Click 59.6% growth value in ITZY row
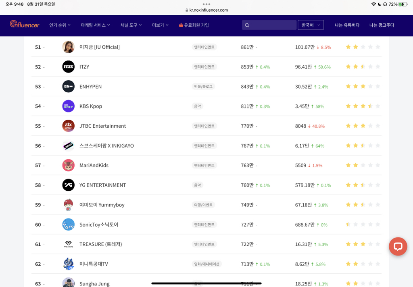413x287 pixels. tap(324, 67)
